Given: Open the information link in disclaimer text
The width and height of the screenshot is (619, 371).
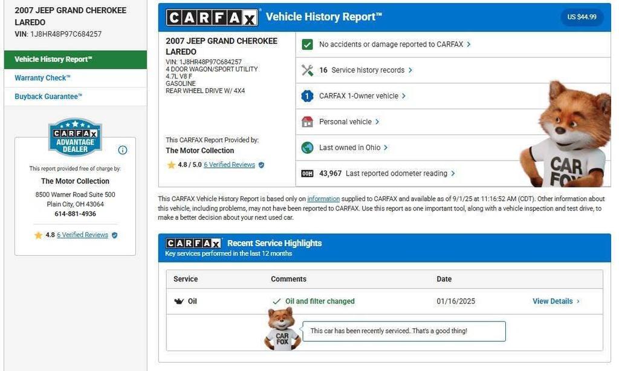Looking at the screenshot, I should [x=323, y=199].
